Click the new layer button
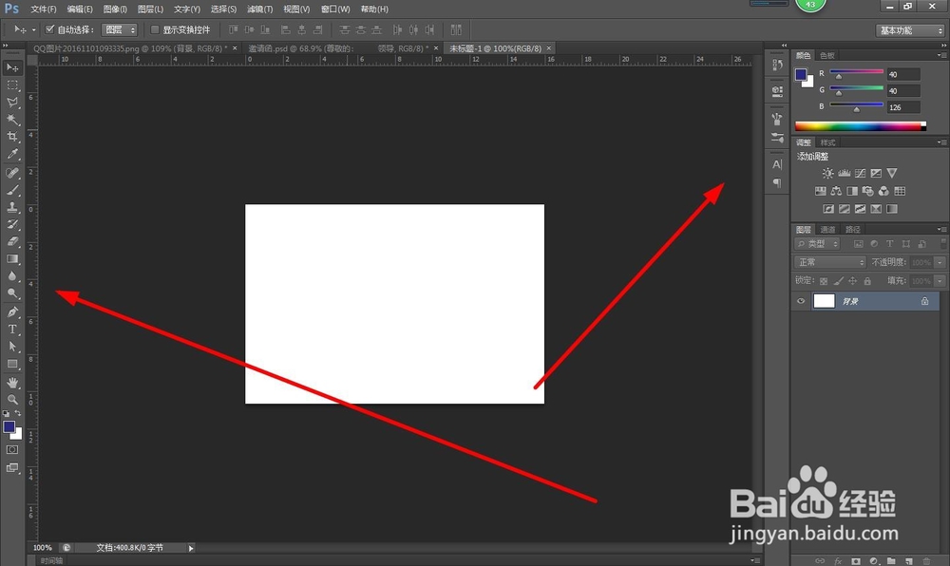 point(908,561)
